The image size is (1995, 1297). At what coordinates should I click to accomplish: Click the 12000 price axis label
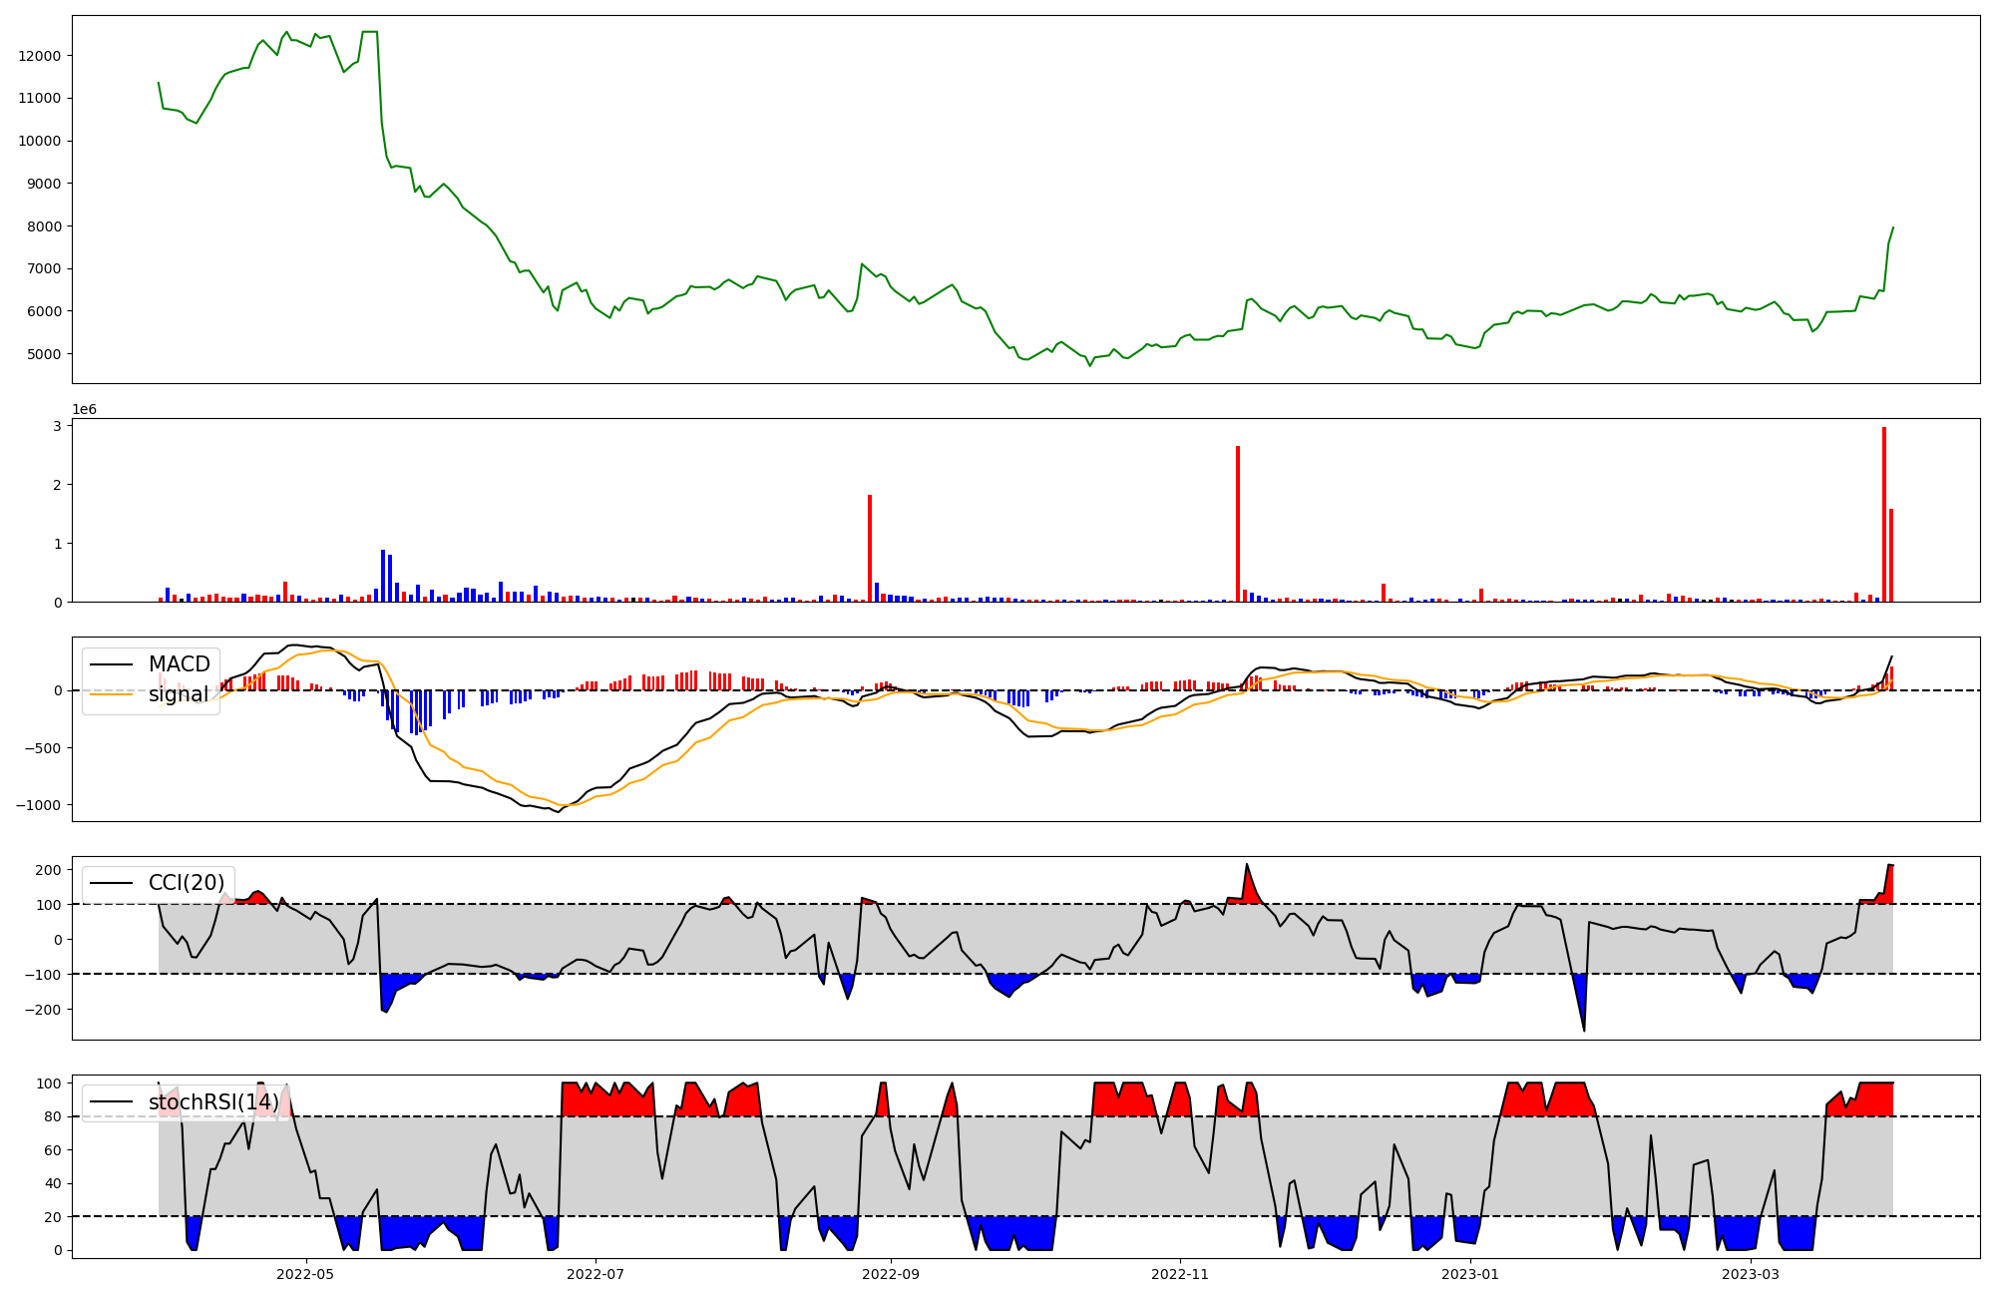(x=40, y=56)
